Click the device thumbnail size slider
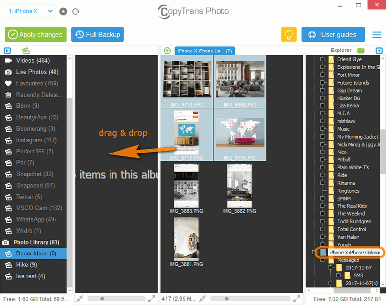This screenshot has height=305, width=386. (116, 299)
